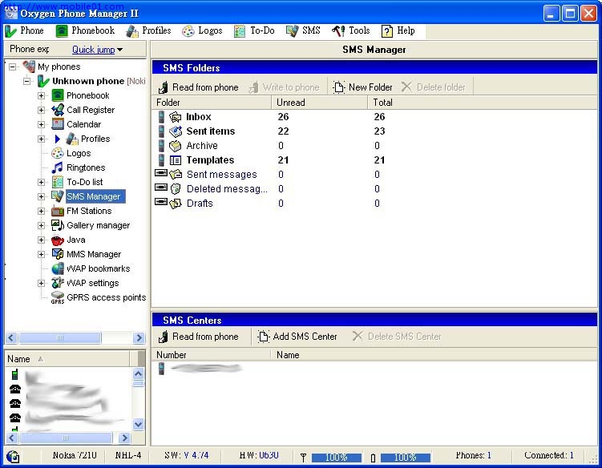Expand the FM Stations tree node
Viewport: 602px width, 468px height.
[41, 211]
